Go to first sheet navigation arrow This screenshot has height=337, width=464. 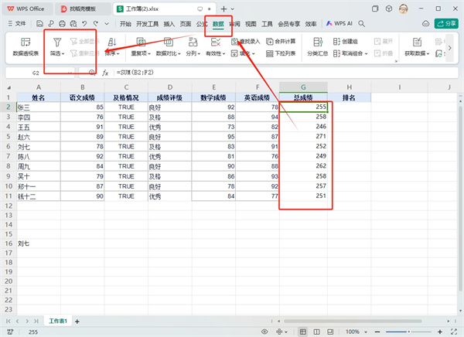(9, 322)
